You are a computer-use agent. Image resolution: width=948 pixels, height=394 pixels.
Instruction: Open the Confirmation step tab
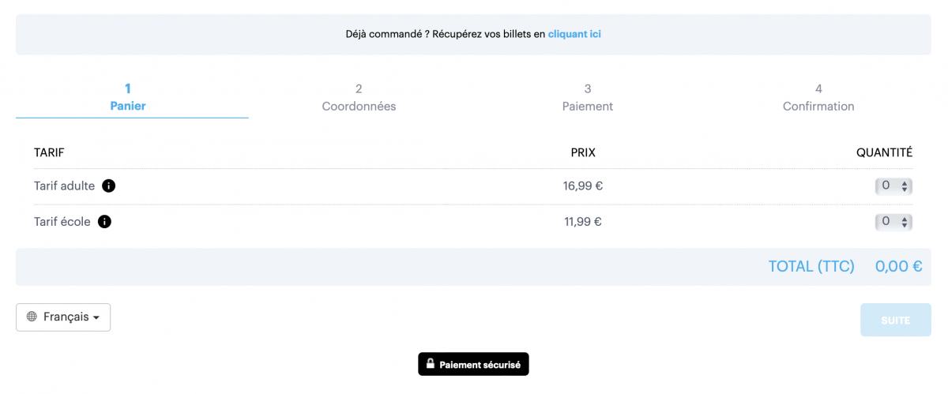(818, 98)
